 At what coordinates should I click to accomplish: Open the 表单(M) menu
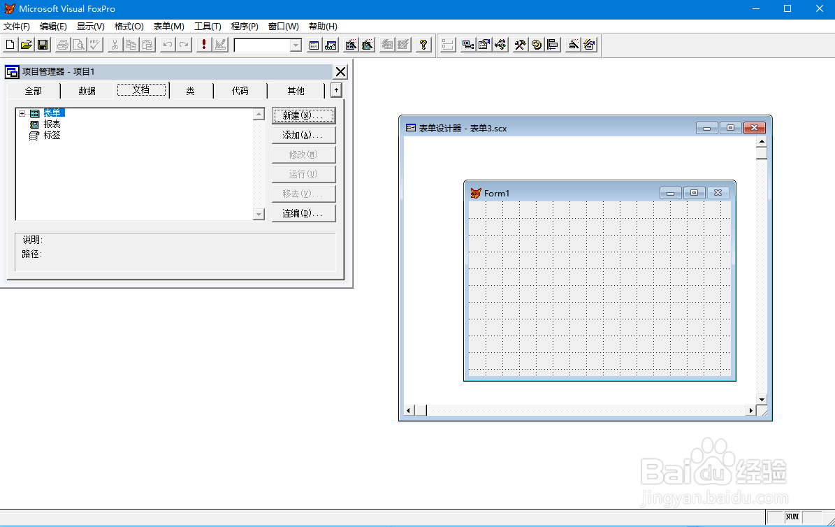click(x=169, y=26)
